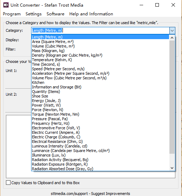Viewport: 182px width, 196px height.
Task: Close the Unit Converter window
Action: (x=173, y=5)
